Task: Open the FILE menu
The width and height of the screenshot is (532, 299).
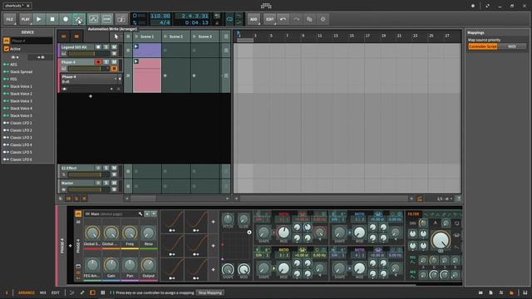Action: pos(10,19)
